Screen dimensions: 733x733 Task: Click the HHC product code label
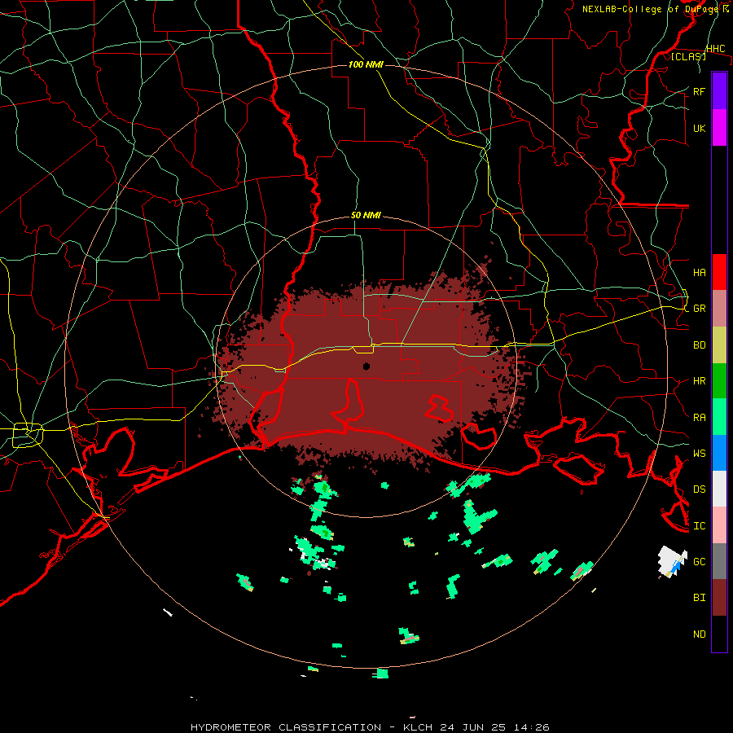tap(716, 49)
